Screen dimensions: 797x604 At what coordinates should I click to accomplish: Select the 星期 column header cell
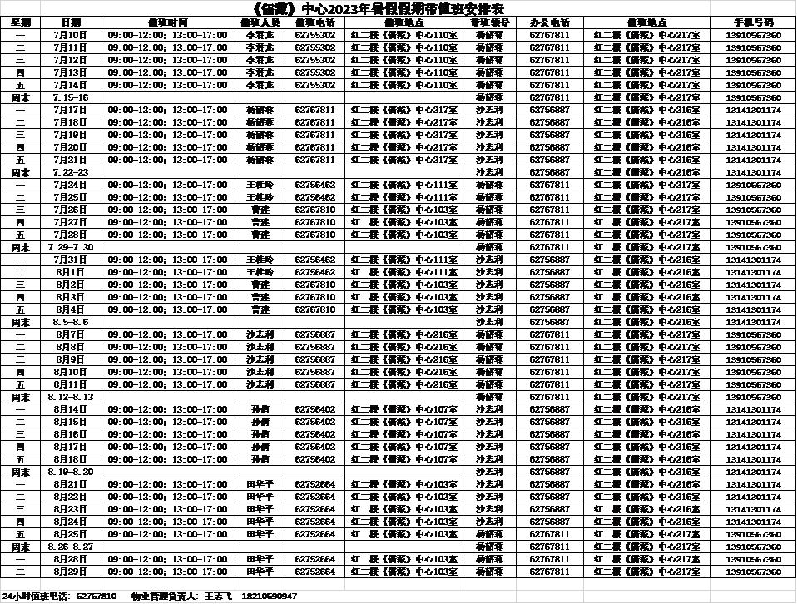click(x=20, y=22)
